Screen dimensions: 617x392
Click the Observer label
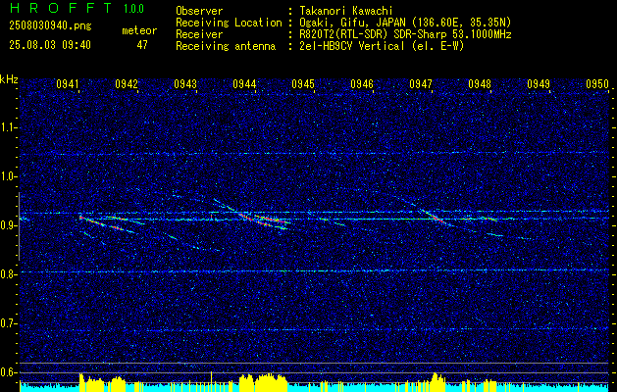pos(199,11)
